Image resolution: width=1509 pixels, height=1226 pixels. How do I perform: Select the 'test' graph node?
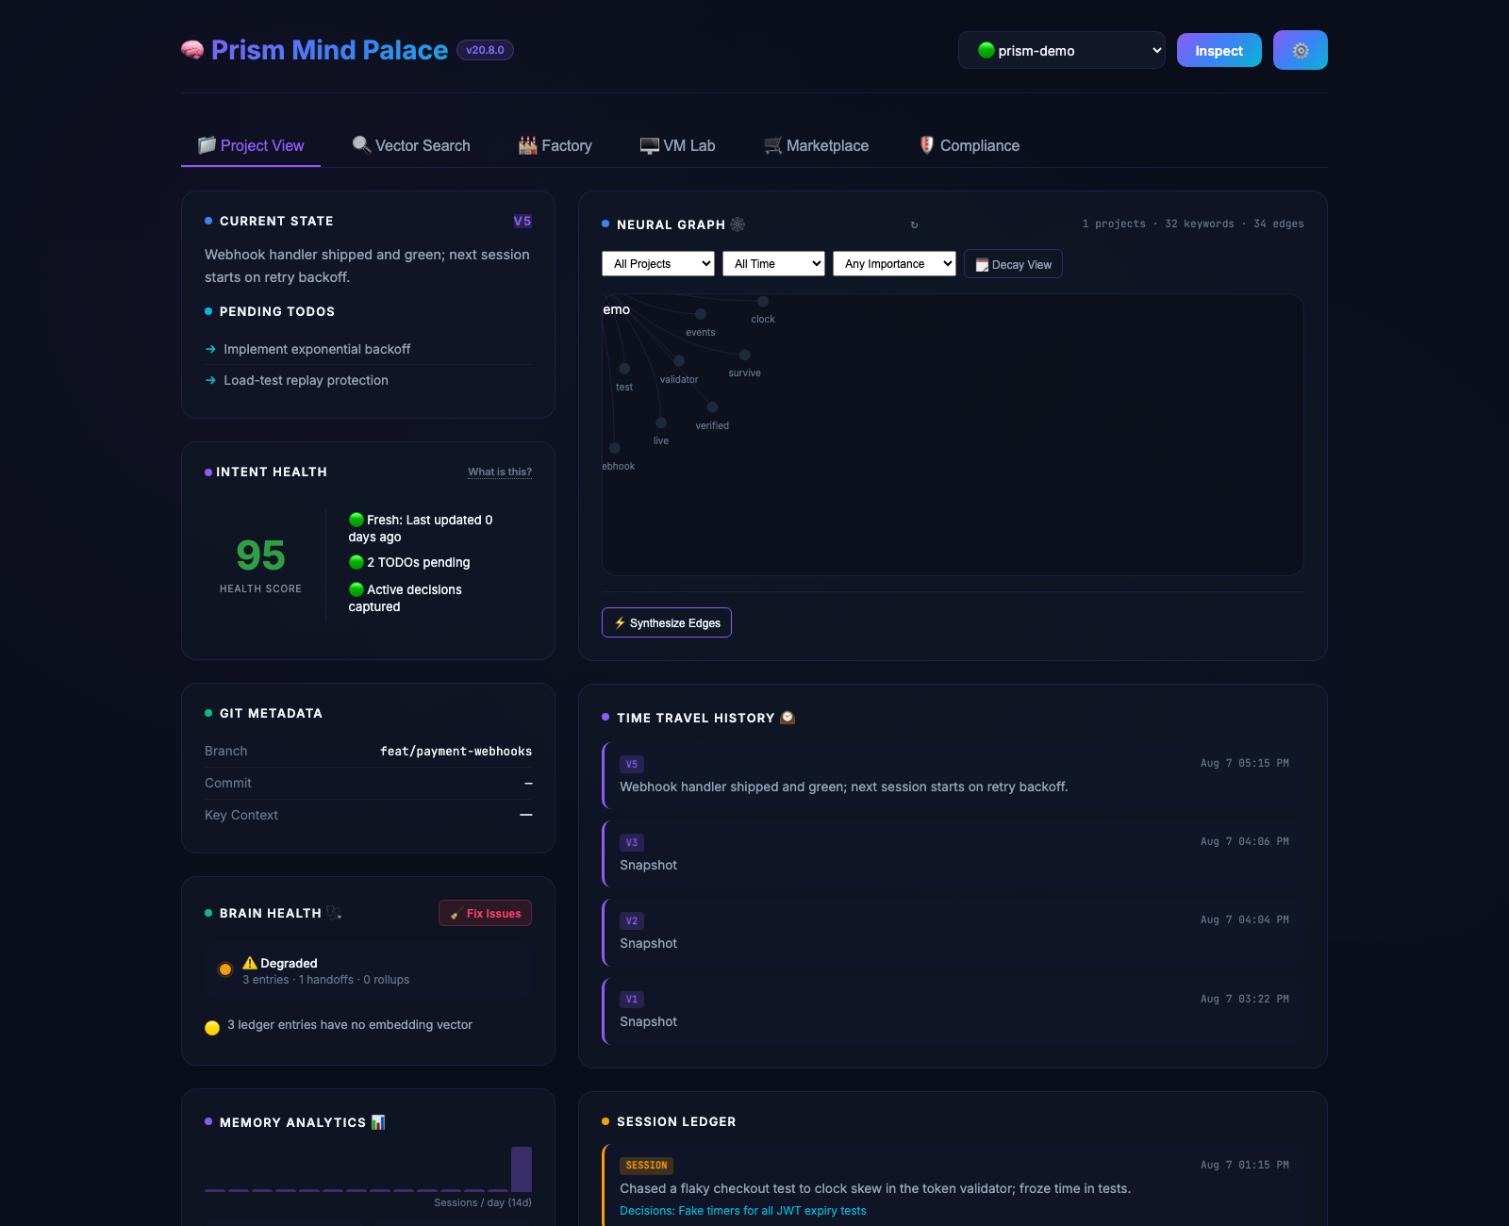pyautogui.click(x=624, y=369)
